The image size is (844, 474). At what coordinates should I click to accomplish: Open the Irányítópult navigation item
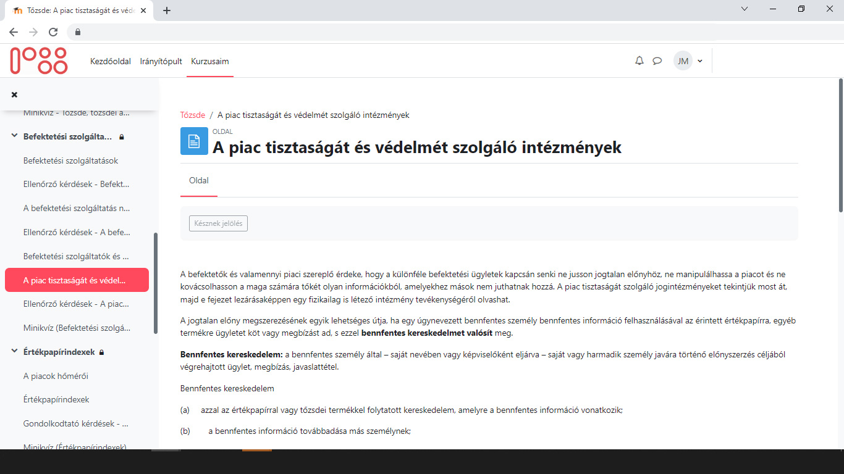click(x=161, y=61)
